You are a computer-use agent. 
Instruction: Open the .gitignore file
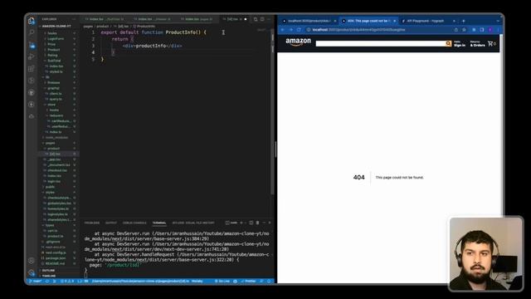click(x=58, y=242)
